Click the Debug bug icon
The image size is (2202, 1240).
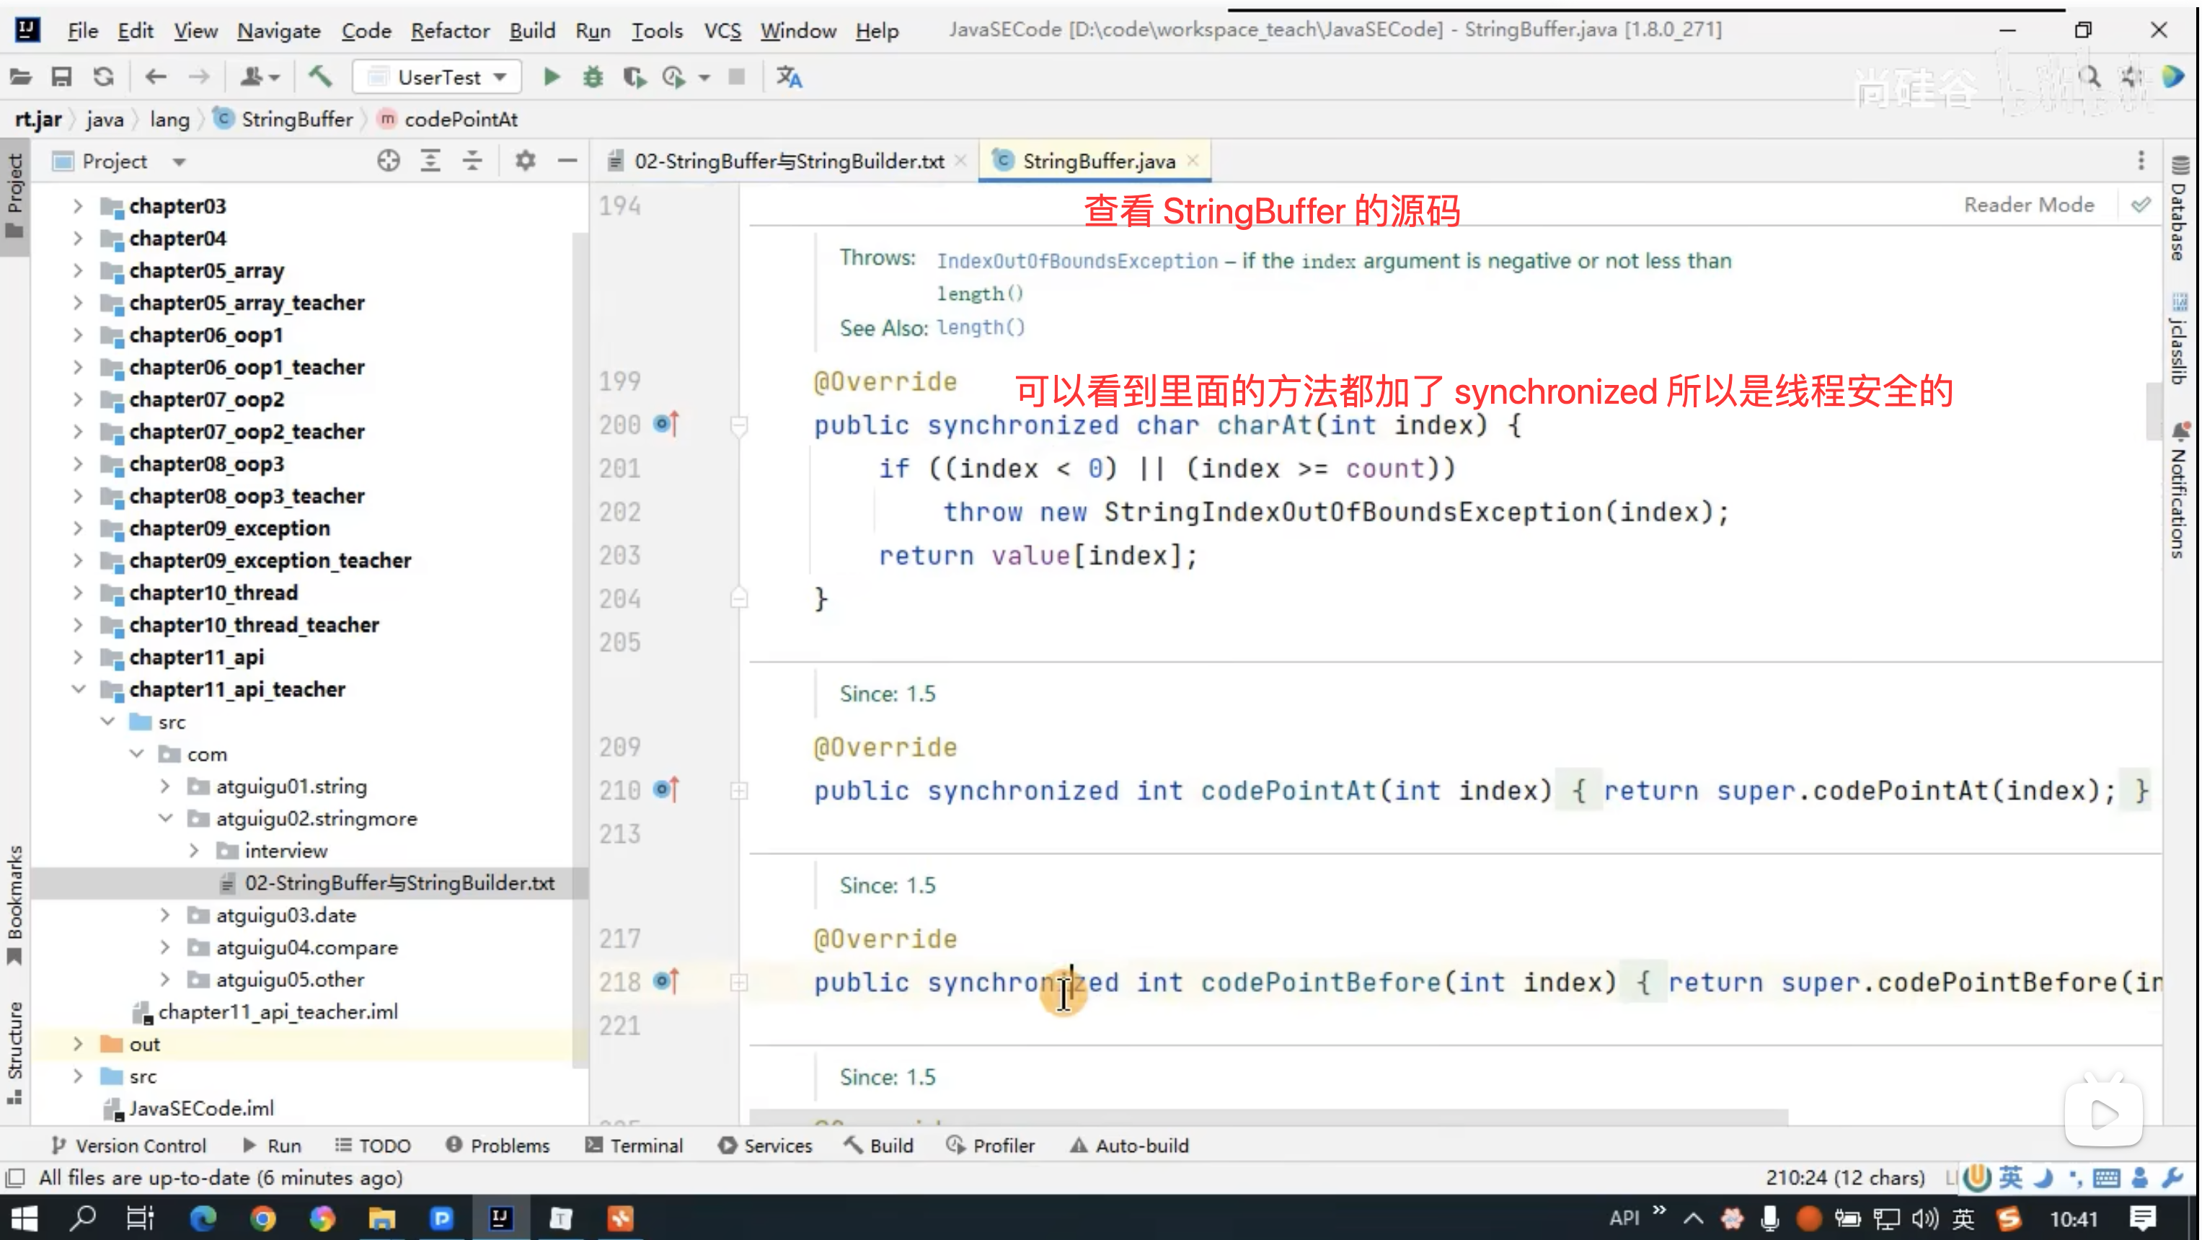[593, 77]
